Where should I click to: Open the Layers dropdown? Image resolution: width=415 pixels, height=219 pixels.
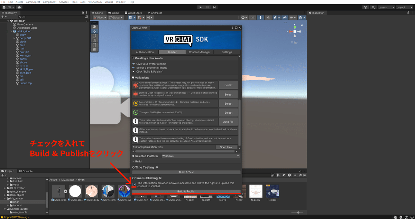(386, 7)
